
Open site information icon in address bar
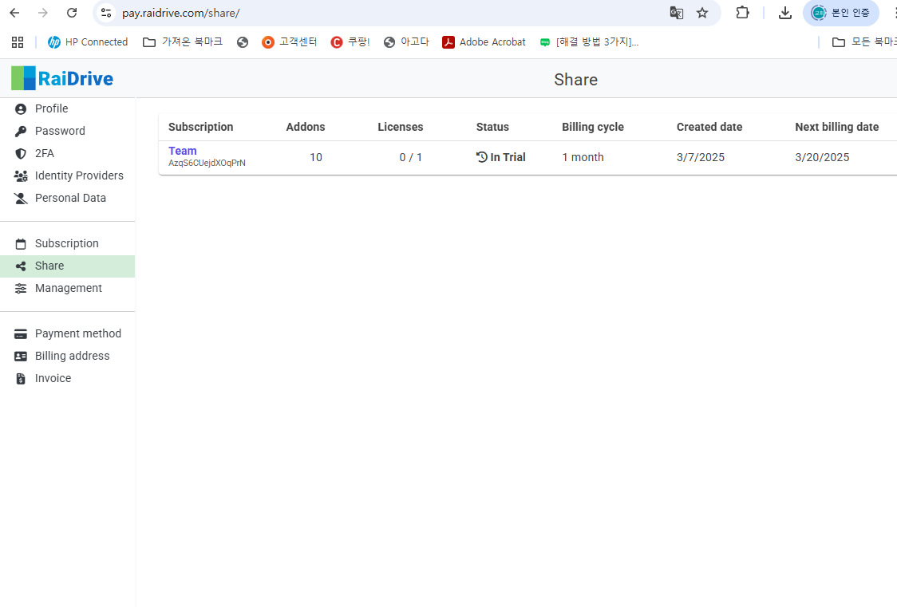[106, 13]
